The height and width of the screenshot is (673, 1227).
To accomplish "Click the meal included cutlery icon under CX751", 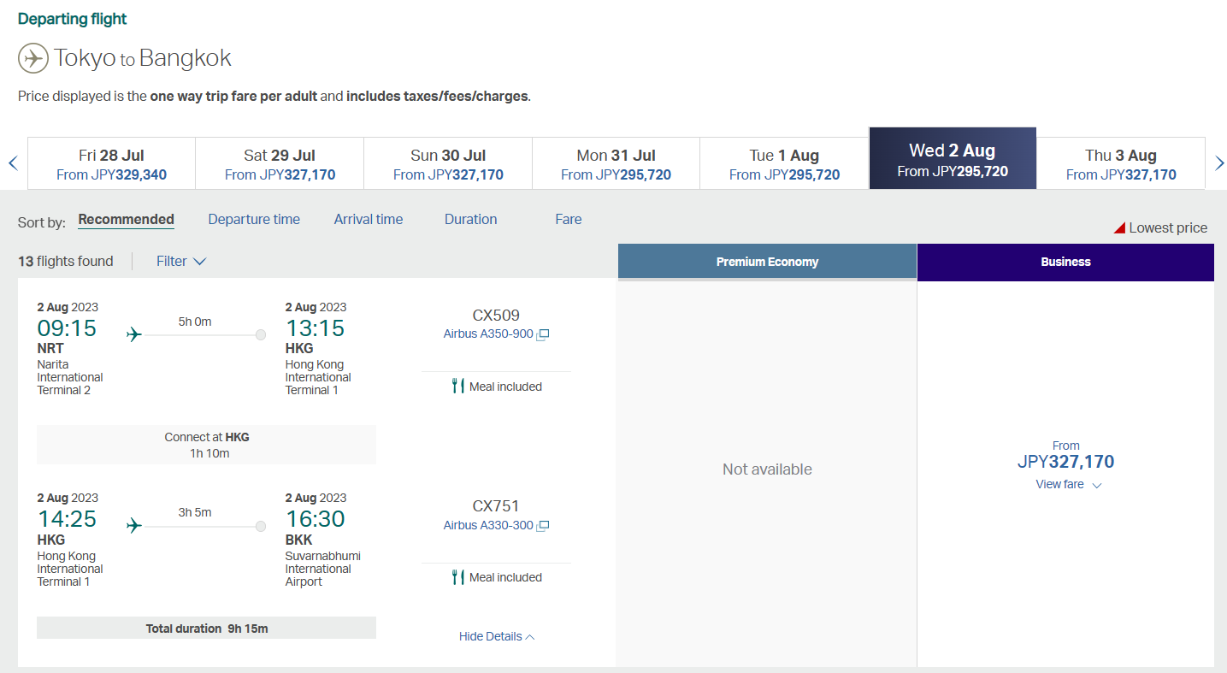I will pyautogui.click(x=457, y=577).
